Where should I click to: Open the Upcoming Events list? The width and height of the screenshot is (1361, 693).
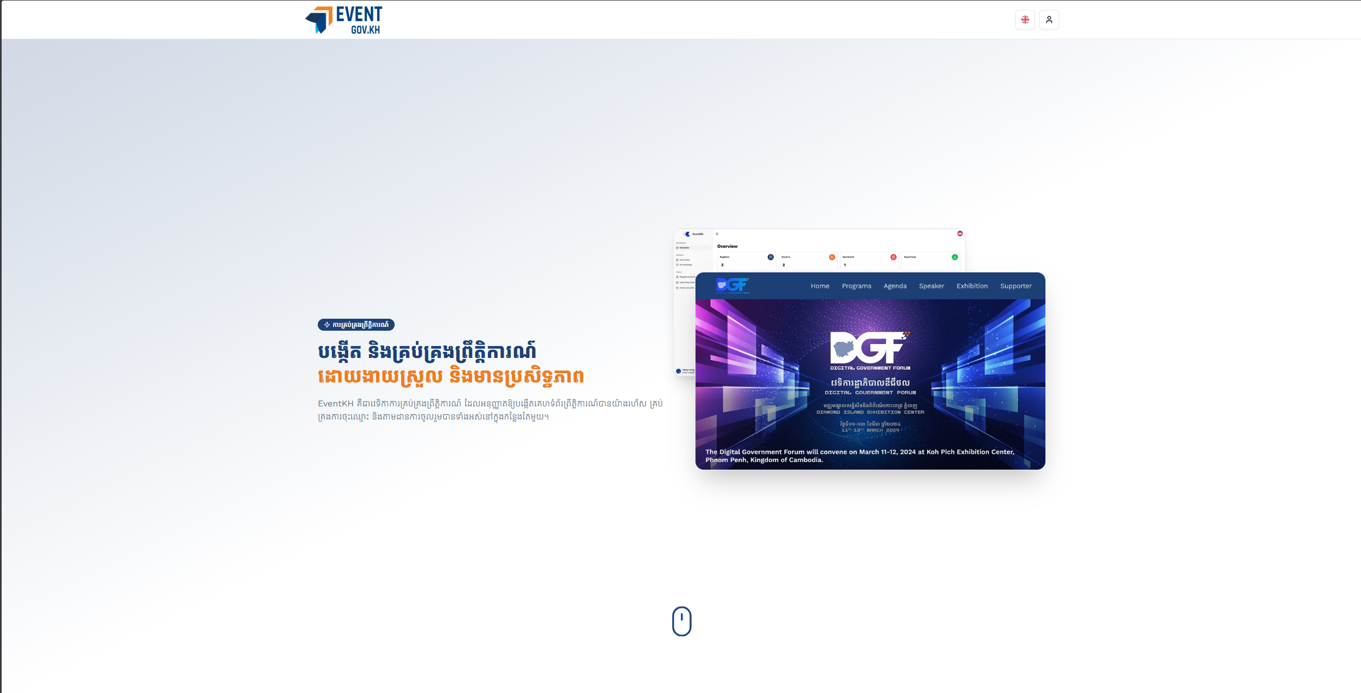pos(686,282)
